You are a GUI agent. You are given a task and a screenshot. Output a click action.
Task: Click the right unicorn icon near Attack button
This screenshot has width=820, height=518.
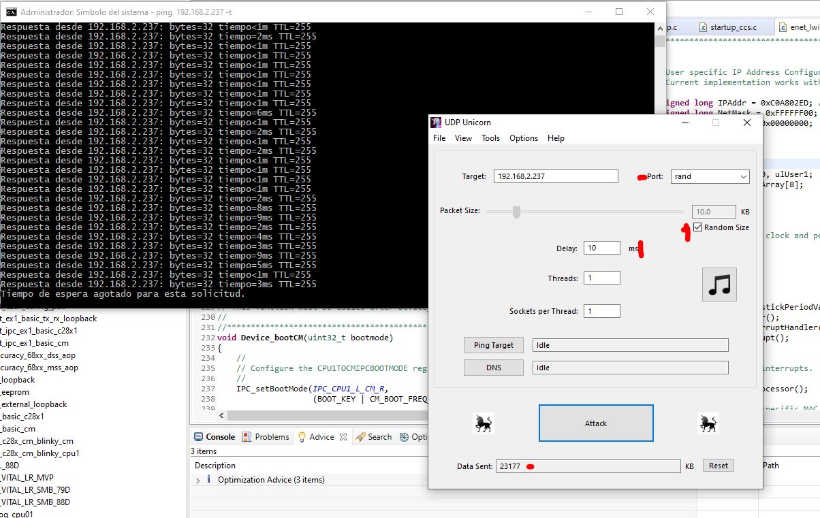(x=708, y=423)
